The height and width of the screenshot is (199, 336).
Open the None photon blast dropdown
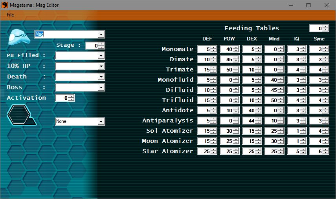(101, 121)
